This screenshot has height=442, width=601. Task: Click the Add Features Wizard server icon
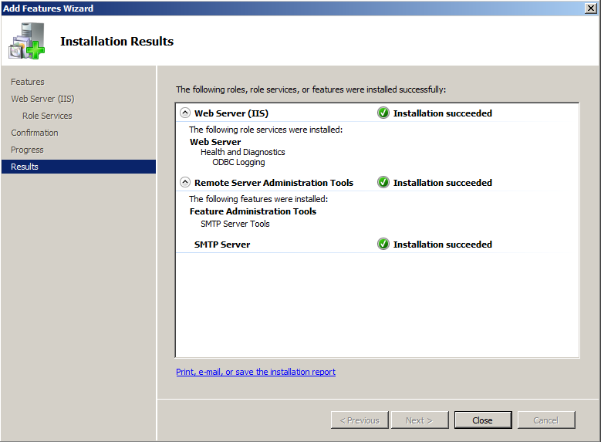point(26,42)
